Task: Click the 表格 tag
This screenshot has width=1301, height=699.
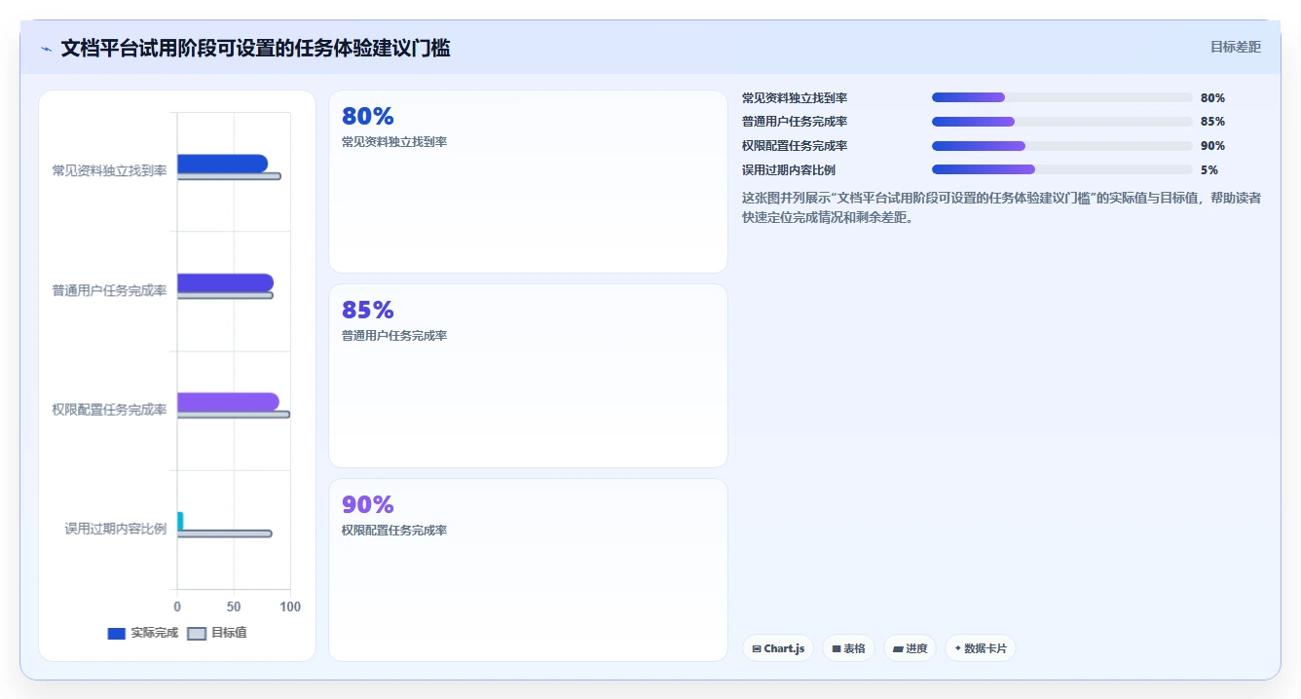Action: (848, 648)
